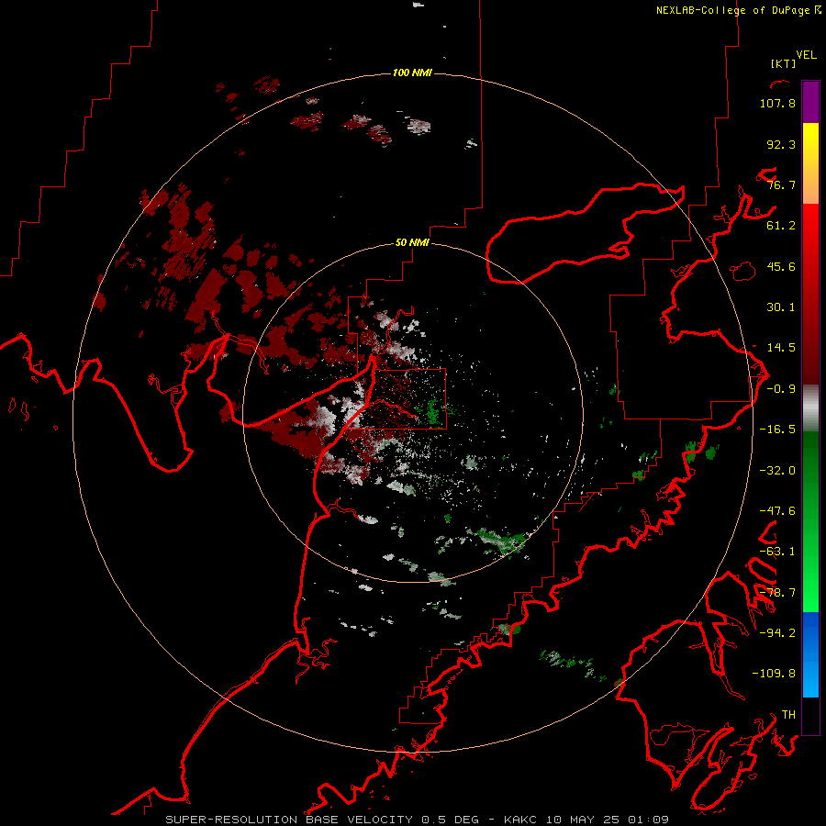Click the Super-Resolution Base Velocity caption text
Image resolution: width=826 pixels, height=826 pixels.
[x=418, y=820]
